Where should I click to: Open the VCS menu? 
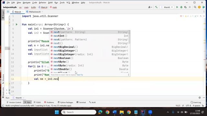point(68,3)
